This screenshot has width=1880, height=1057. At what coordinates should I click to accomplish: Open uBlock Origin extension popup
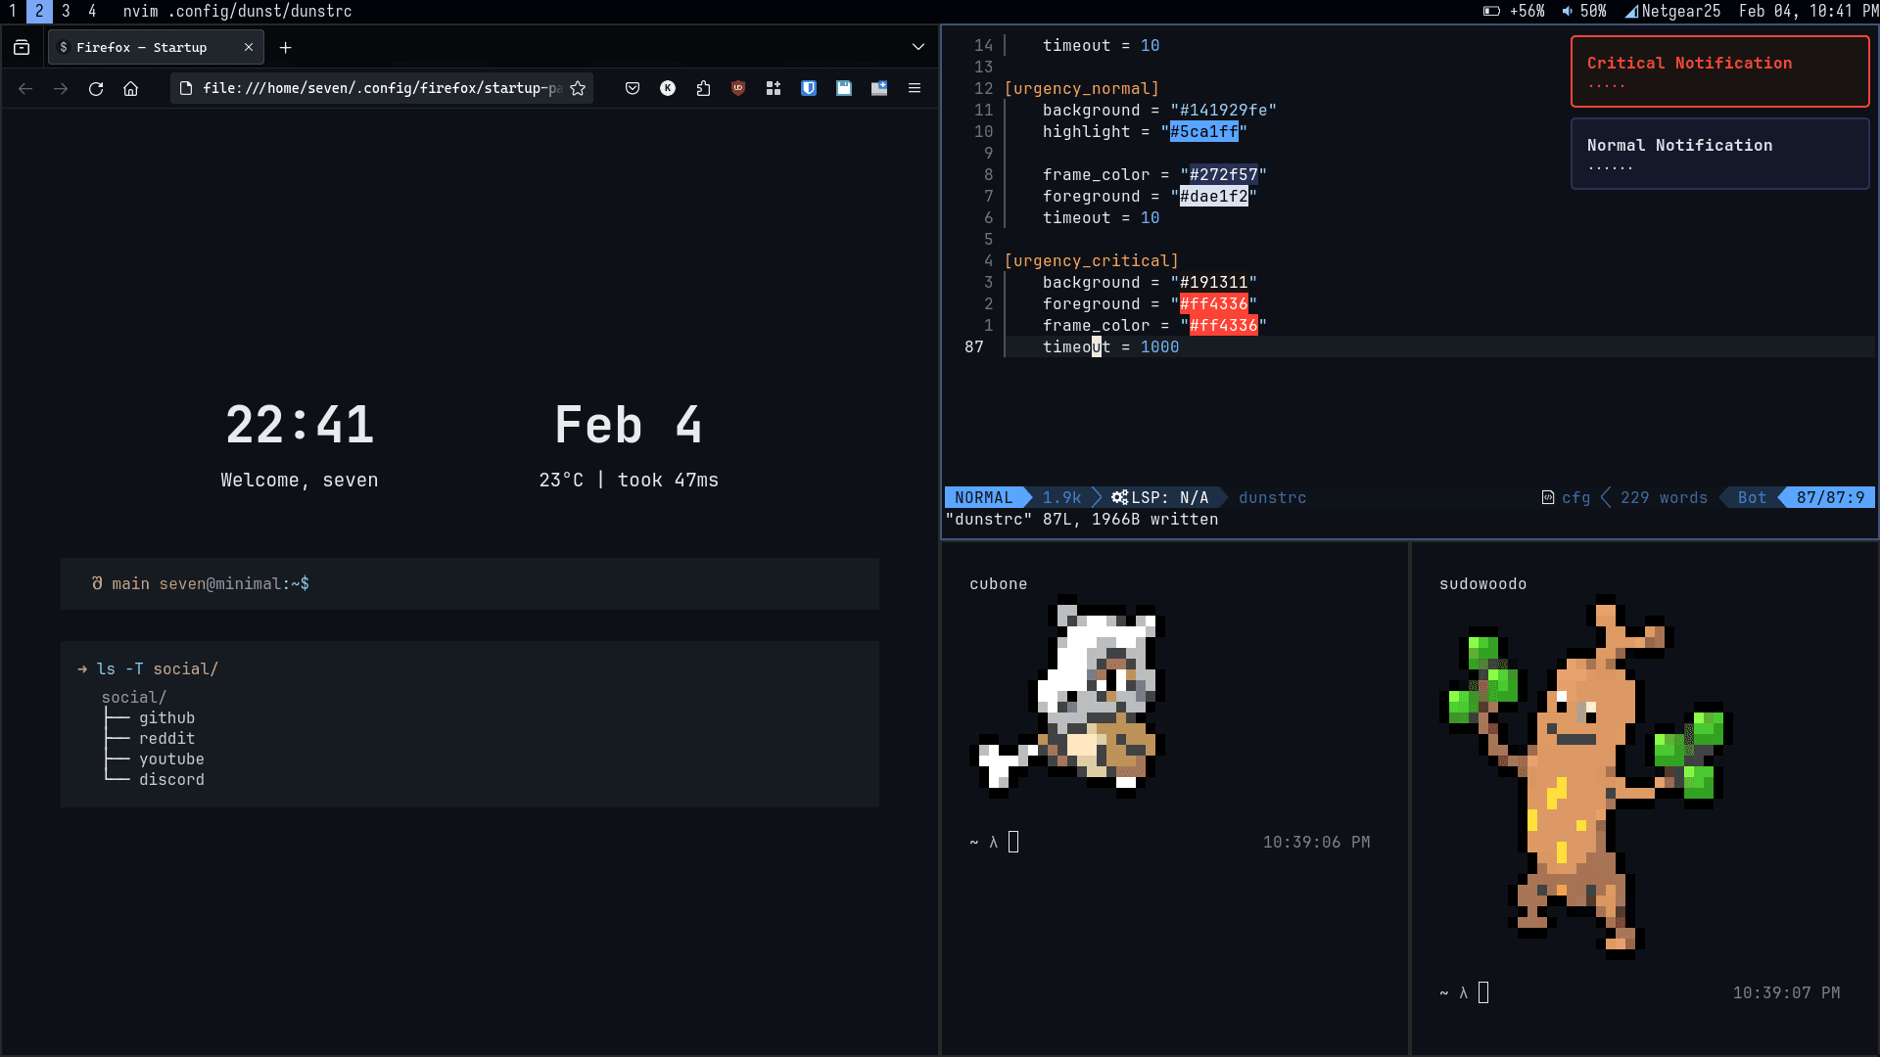coord(738,88)
